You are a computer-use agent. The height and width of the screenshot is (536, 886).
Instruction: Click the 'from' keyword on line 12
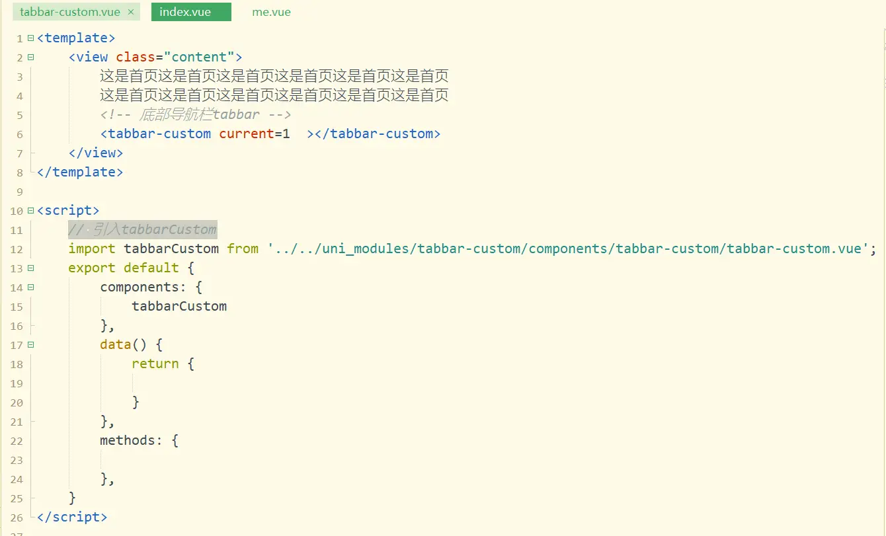243,249
